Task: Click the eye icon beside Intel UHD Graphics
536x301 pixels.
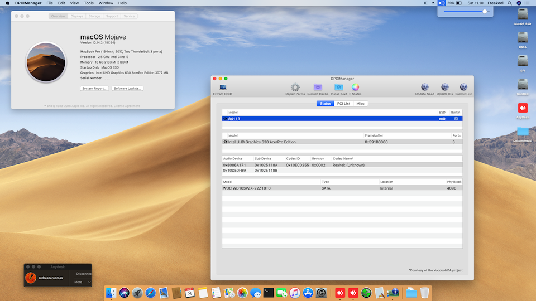Action: 225,142
